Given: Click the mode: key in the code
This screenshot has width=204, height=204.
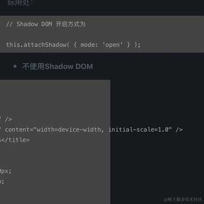Looking at the screenshot, I should [89, 45].
